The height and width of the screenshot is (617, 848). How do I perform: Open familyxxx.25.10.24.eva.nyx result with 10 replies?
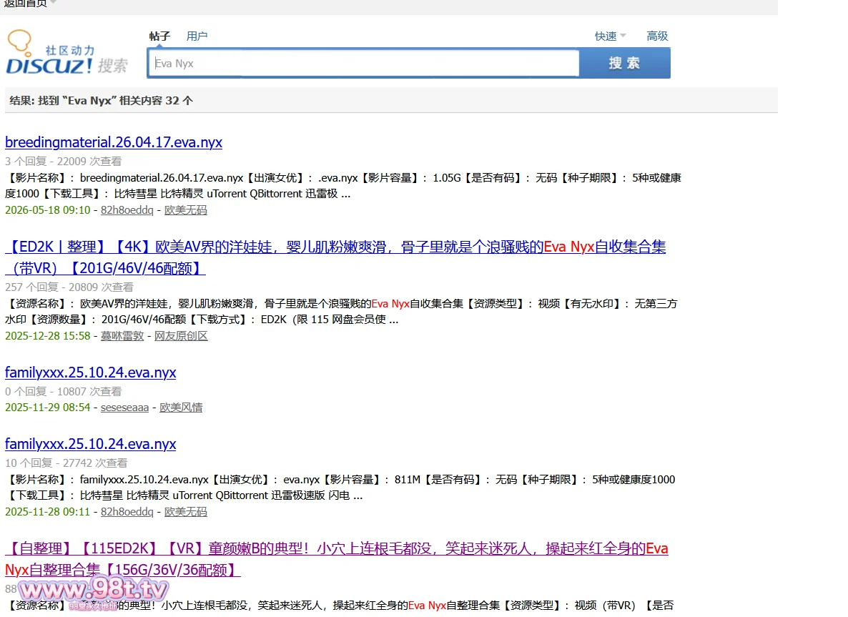[90, 444]
